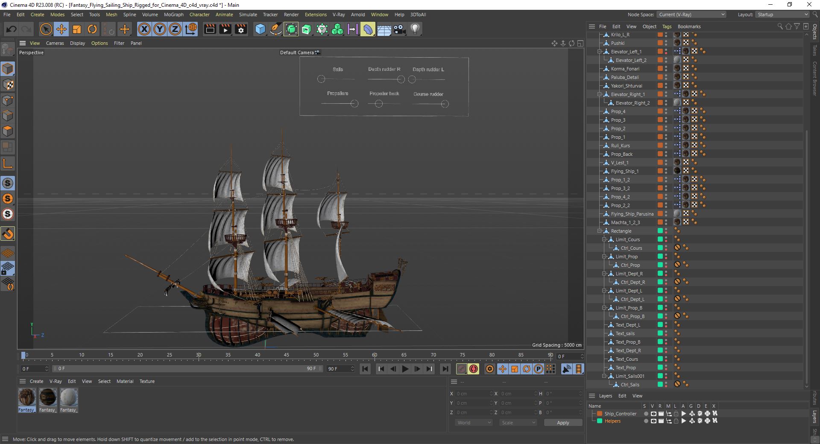Open the MoGraph menu

coord(174,15)
